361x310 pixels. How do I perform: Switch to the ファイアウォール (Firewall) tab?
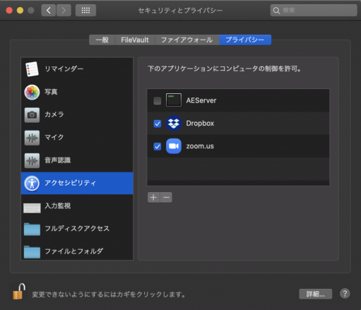[187, 40]
